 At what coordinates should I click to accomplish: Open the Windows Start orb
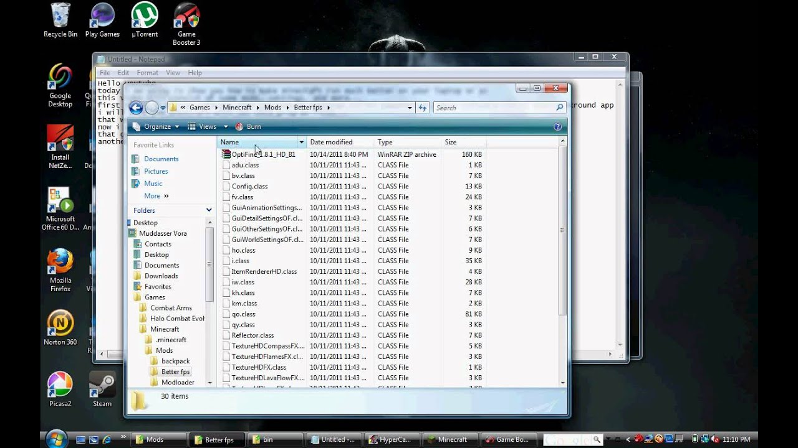tap(56, 439)
